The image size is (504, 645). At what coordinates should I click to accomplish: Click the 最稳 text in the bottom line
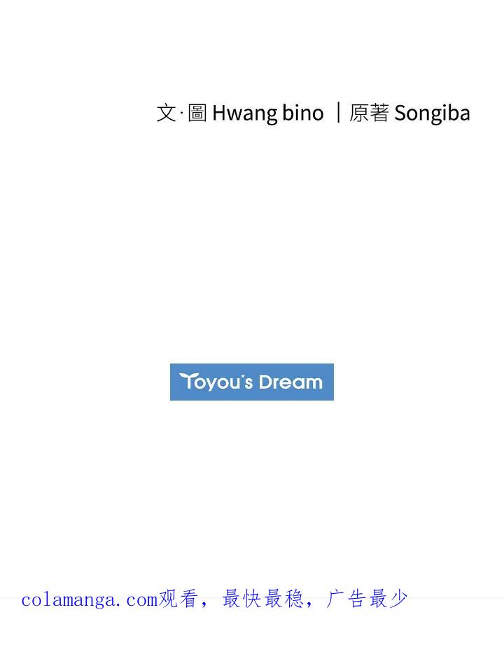point(283,599)
